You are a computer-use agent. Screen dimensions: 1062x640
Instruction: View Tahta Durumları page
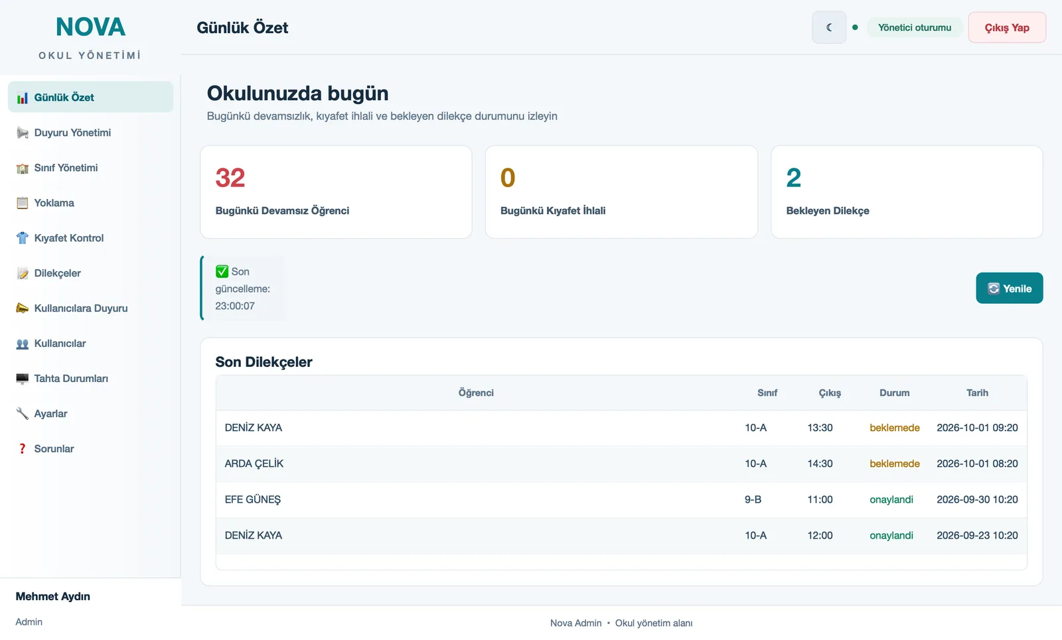point(90,379)
